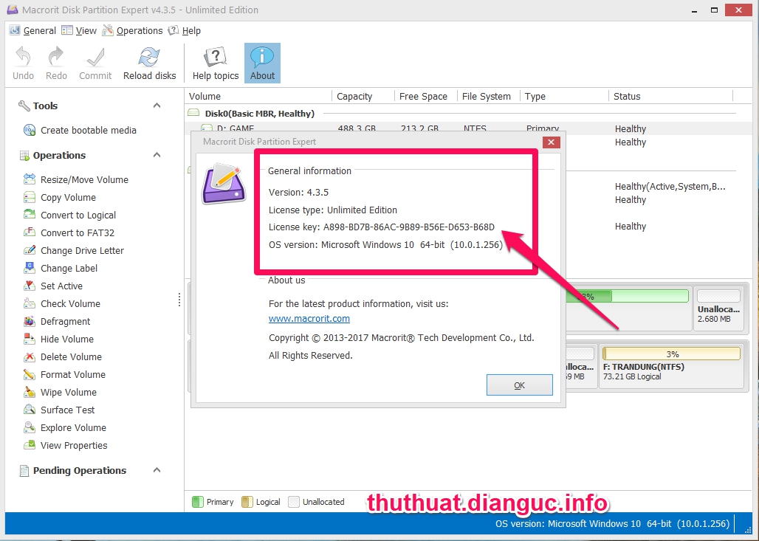Screen dimensions: 759x541
Task: Sort by Volume column header
Action: coord(258,96)
